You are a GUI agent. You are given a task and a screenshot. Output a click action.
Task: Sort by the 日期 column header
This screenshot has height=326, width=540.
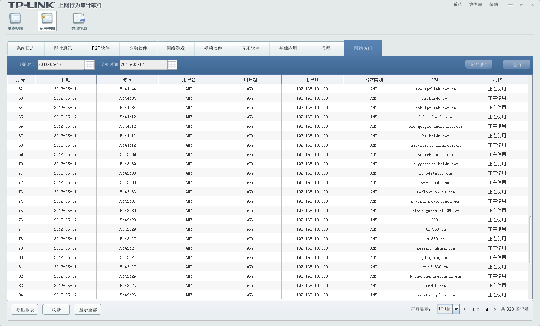click(x=66, y=79)
